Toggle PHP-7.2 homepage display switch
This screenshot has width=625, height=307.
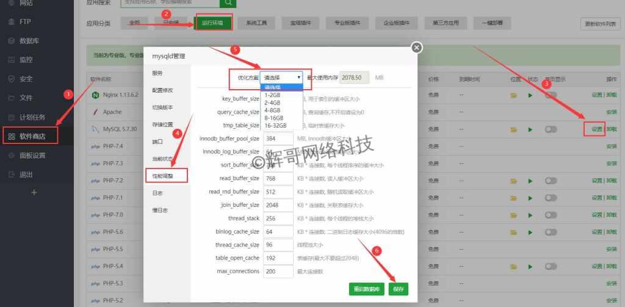551,181
